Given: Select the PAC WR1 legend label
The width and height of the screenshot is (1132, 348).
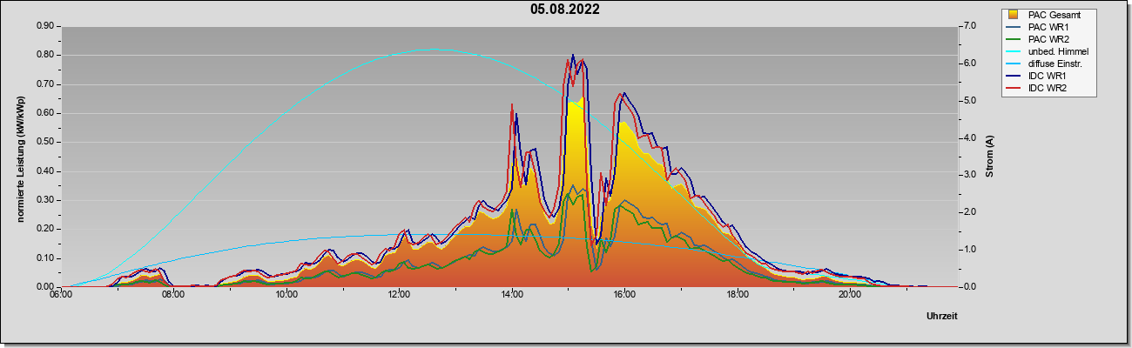Looking at the screenshot, I should coord(1048,27).
